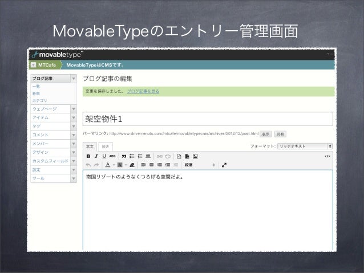Viewport: 364px width, 273px height.
Task: Clear formatting with the eraser icon
Action: [x=132, y=165]
